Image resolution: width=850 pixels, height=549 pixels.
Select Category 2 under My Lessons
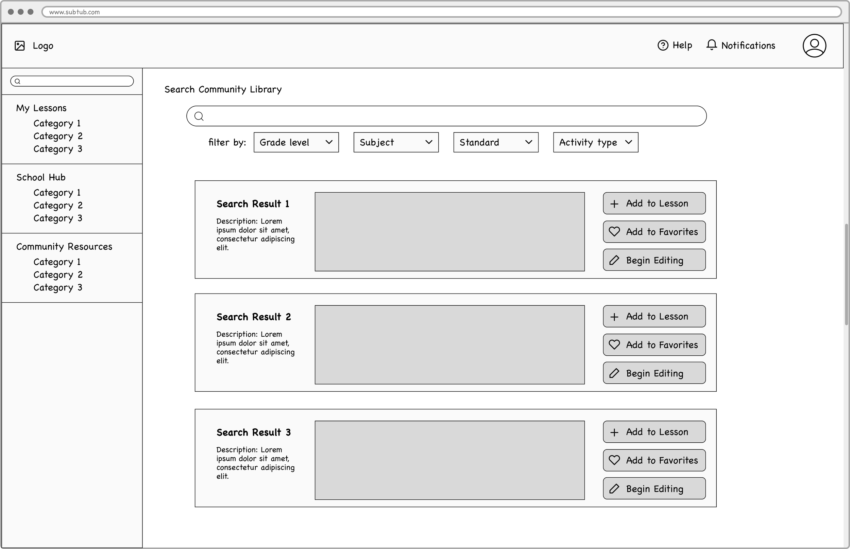(58, 136)
